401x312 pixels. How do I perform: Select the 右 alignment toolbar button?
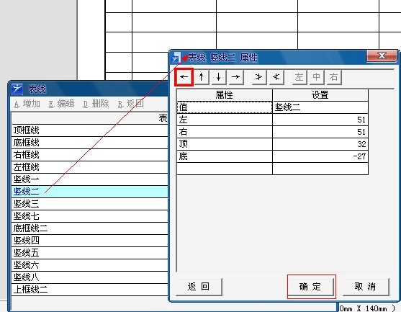tap(334, 77)
